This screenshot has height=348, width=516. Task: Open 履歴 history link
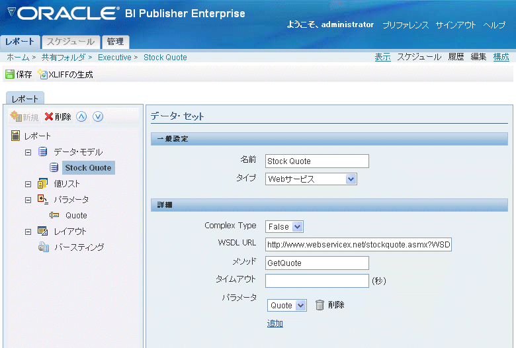pyautogui.click(x=456, y=57)
